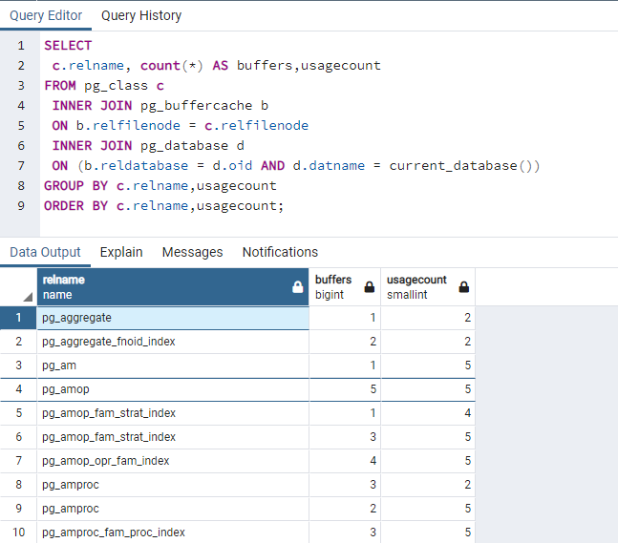The height and width of the screenshot is (543, 618).
Task: View the Notifications tab
Action: tap(280, 252)
